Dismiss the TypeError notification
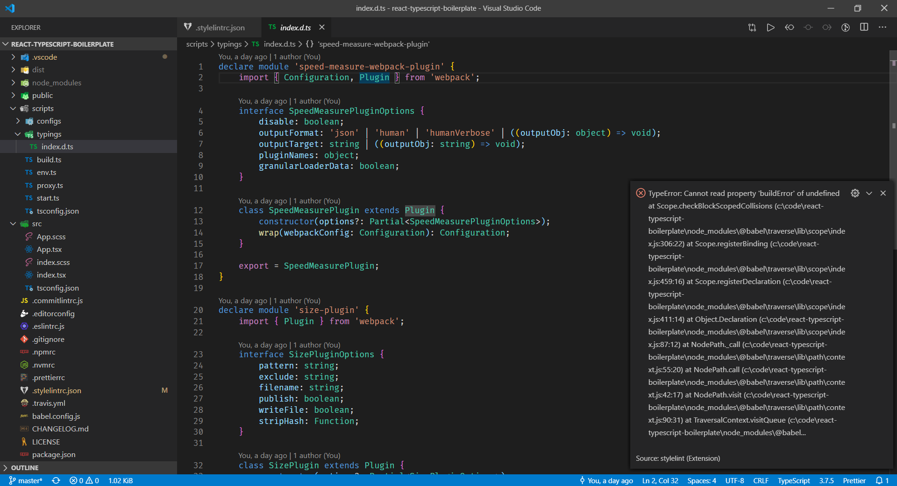The width and height of the screenshot is (897, 486). click(x=883, y=193)
